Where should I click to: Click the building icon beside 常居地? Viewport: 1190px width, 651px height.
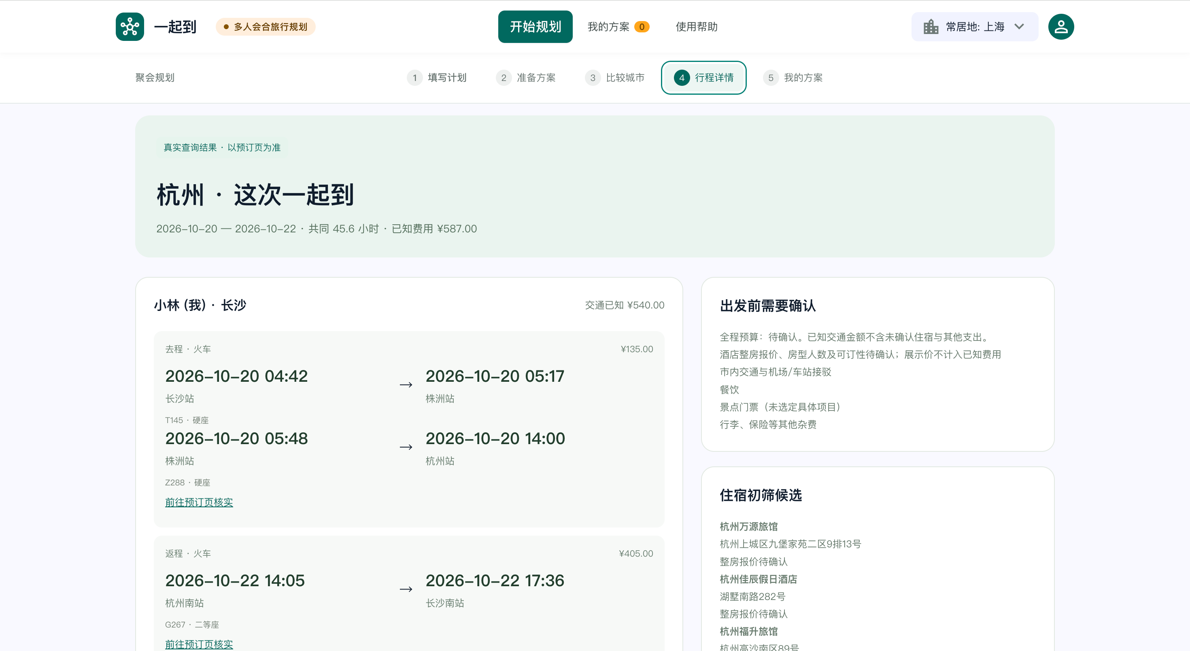[931, 27]
